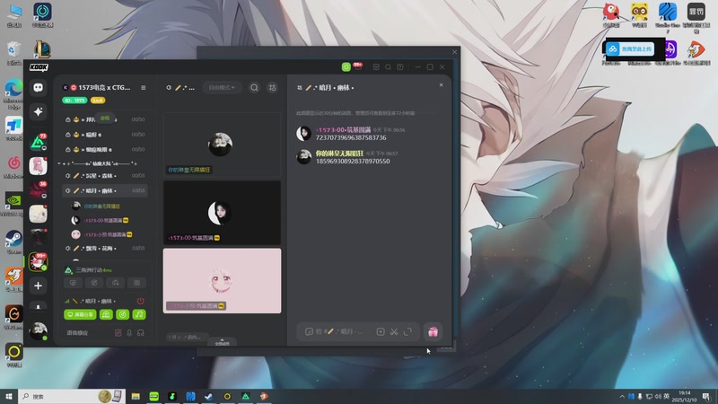The width and height of the screenshot is (718, 404).
Task: Click the search icon in voice channel header
Action: click(x=254, y=87)
